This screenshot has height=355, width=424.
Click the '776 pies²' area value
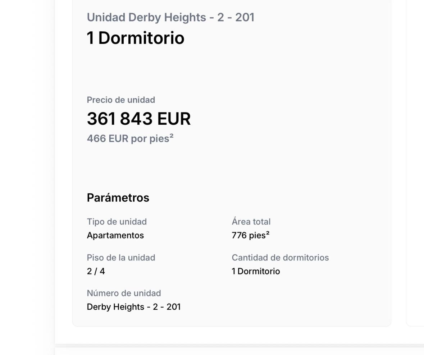(251, 235)
